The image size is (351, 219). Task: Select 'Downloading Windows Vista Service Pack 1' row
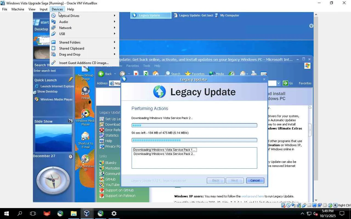tap(165, 150)
